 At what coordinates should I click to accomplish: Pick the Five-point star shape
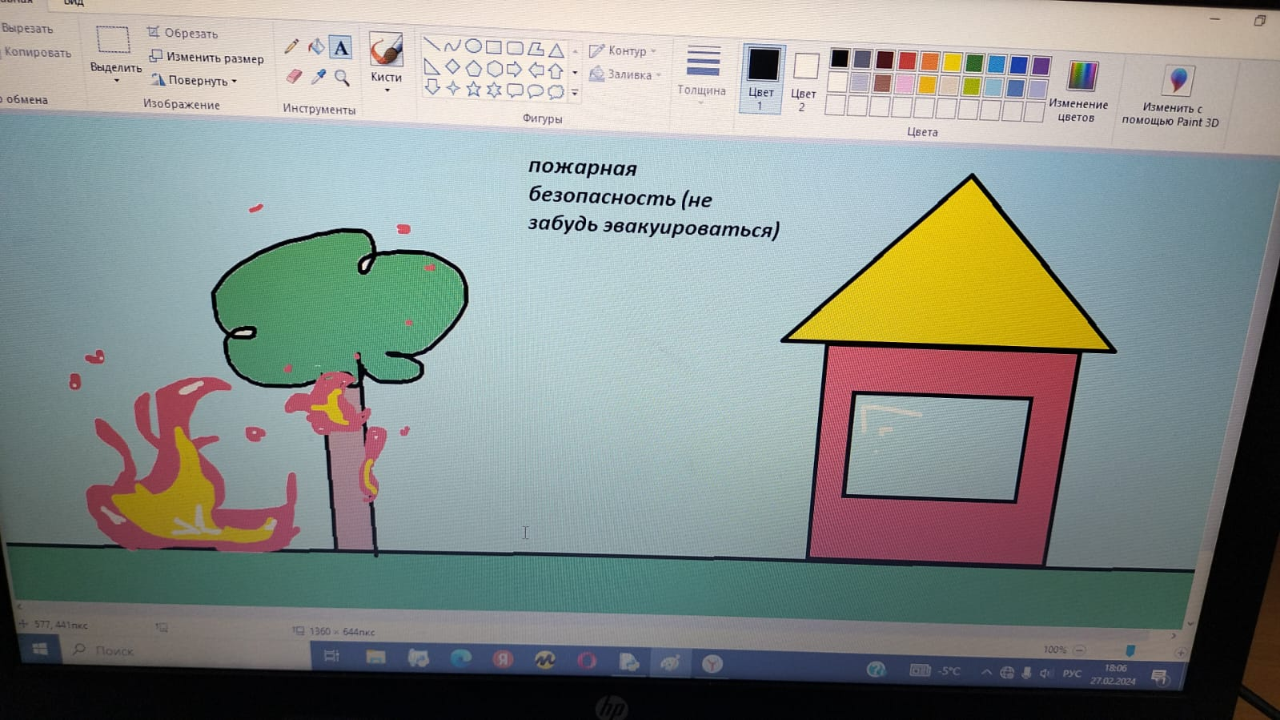pyautogui.click(x=474, y=89)
